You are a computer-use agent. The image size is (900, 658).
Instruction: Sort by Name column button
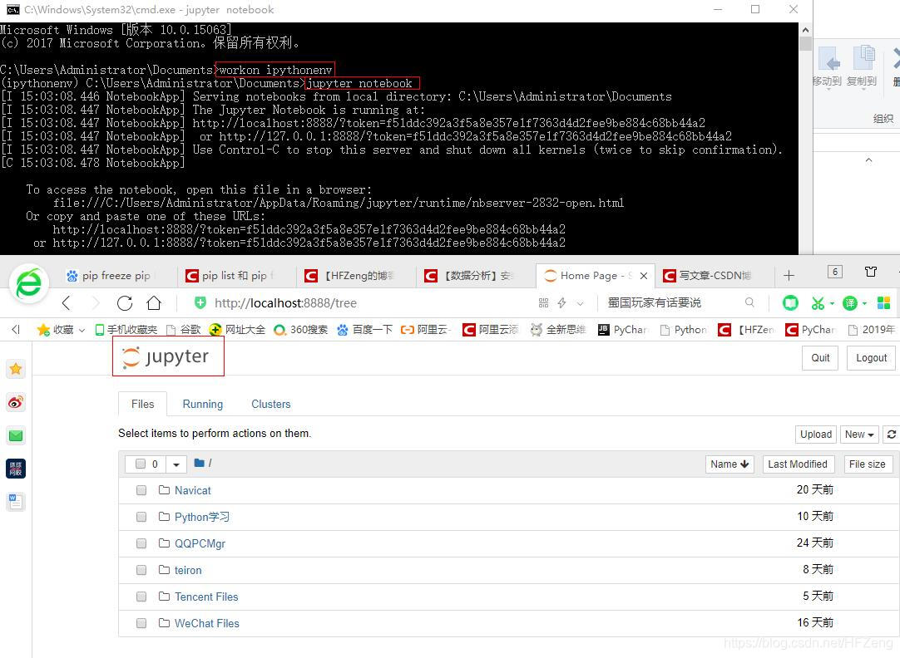729,464
